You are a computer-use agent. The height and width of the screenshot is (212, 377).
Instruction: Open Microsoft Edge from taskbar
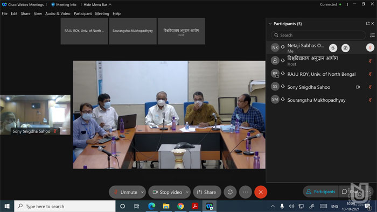(x=151, y=206)
